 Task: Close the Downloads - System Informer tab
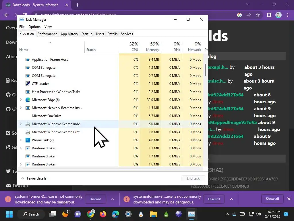(67, 5)
